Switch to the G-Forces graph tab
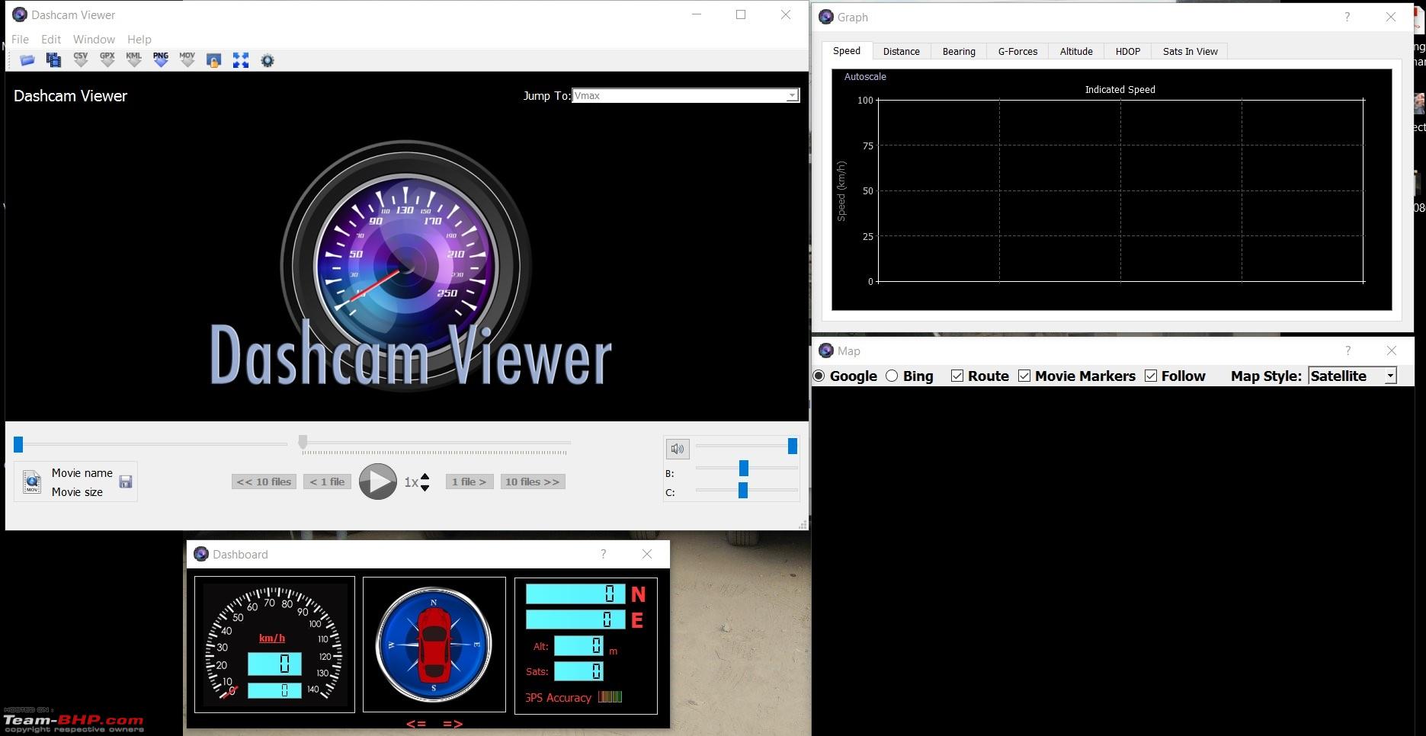Viewport: 1426px width, 736px height. pos(1017,51)
